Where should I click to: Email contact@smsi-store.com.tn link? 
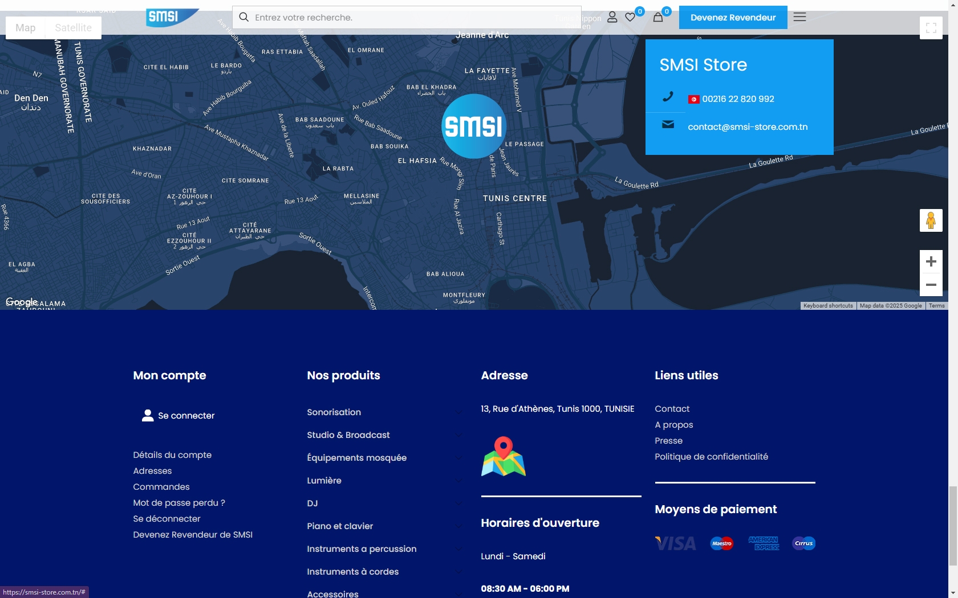click(748, 127)
